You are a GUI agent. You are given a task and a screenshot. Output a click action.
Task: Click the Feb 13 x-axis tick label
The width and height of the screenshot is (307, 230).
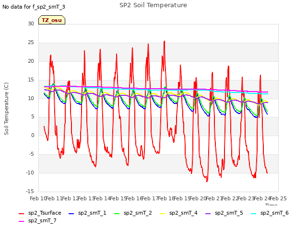86,198
